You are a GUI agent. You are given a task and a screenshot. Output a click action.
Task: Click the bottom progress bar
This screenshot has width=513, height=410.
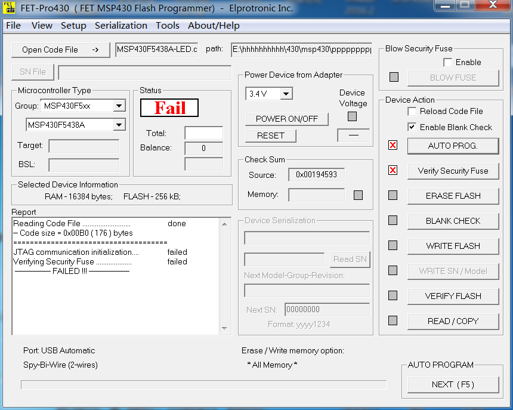(x=203, y=385)
